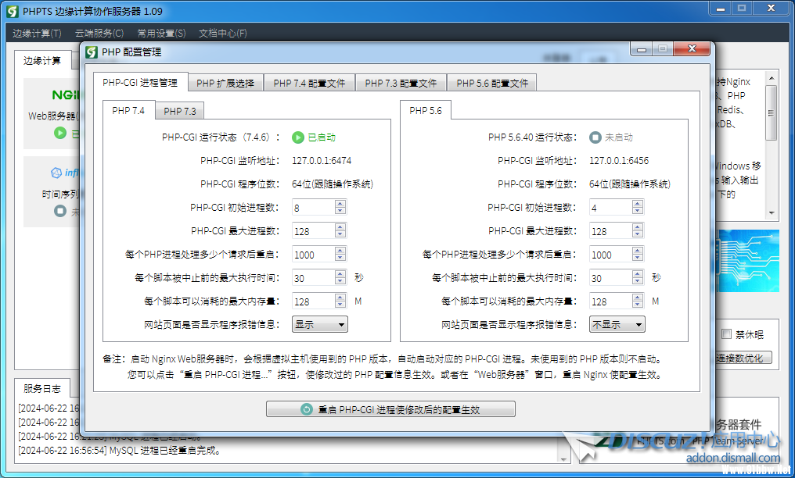
Task: Enable the 禁休眠 checkbox
Action: [x=726, y=334]
